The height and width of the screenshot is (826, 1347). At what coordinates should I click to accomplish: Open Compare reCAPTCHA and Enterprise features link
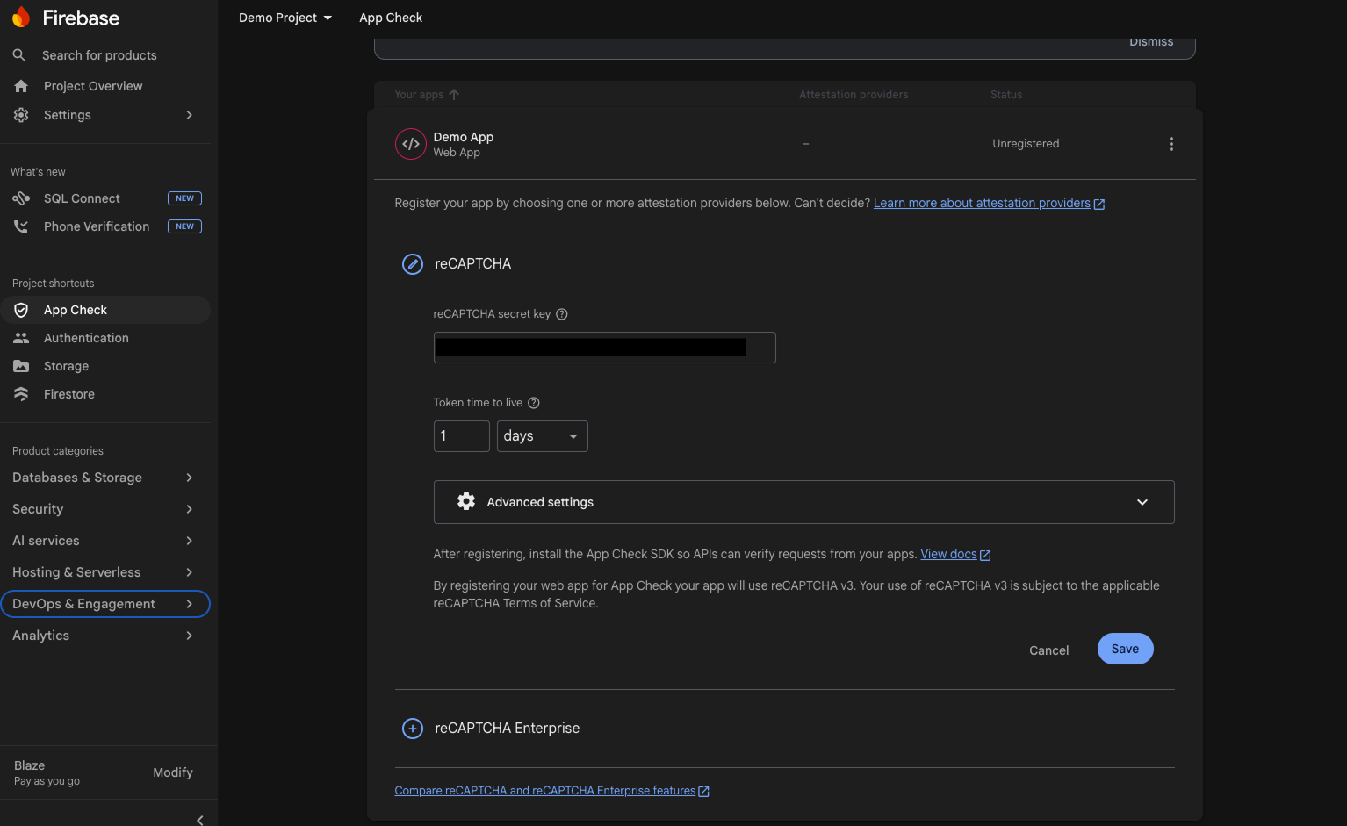[x=551, y=791]
